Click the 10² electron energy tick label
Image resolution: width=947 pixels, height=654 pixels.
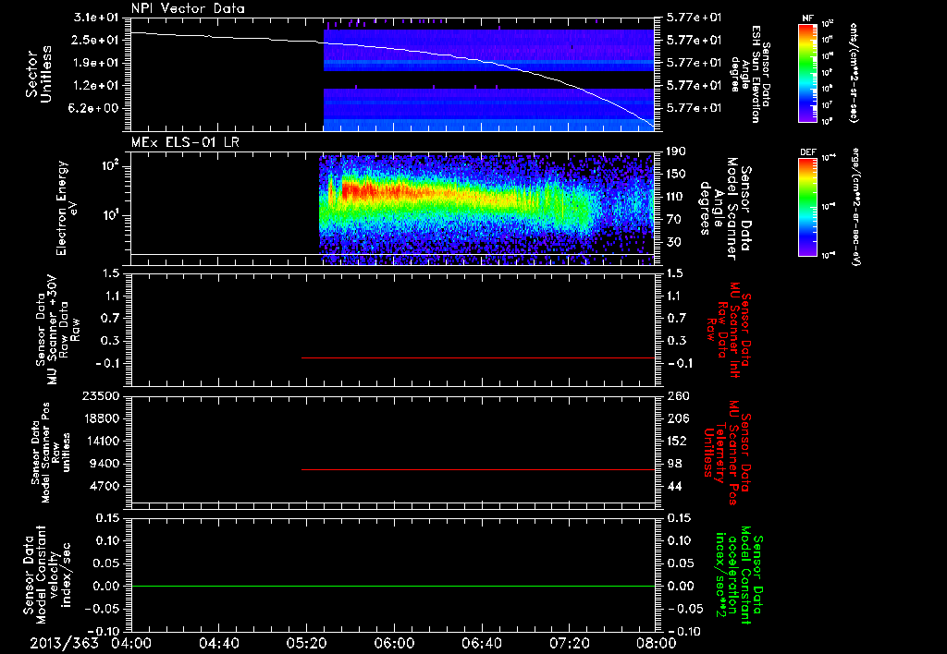point(110,166)
